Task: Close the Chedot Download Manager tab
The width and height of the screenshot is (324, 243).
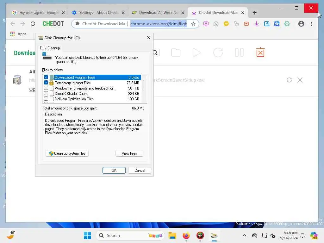Action: tap(243, 13)
